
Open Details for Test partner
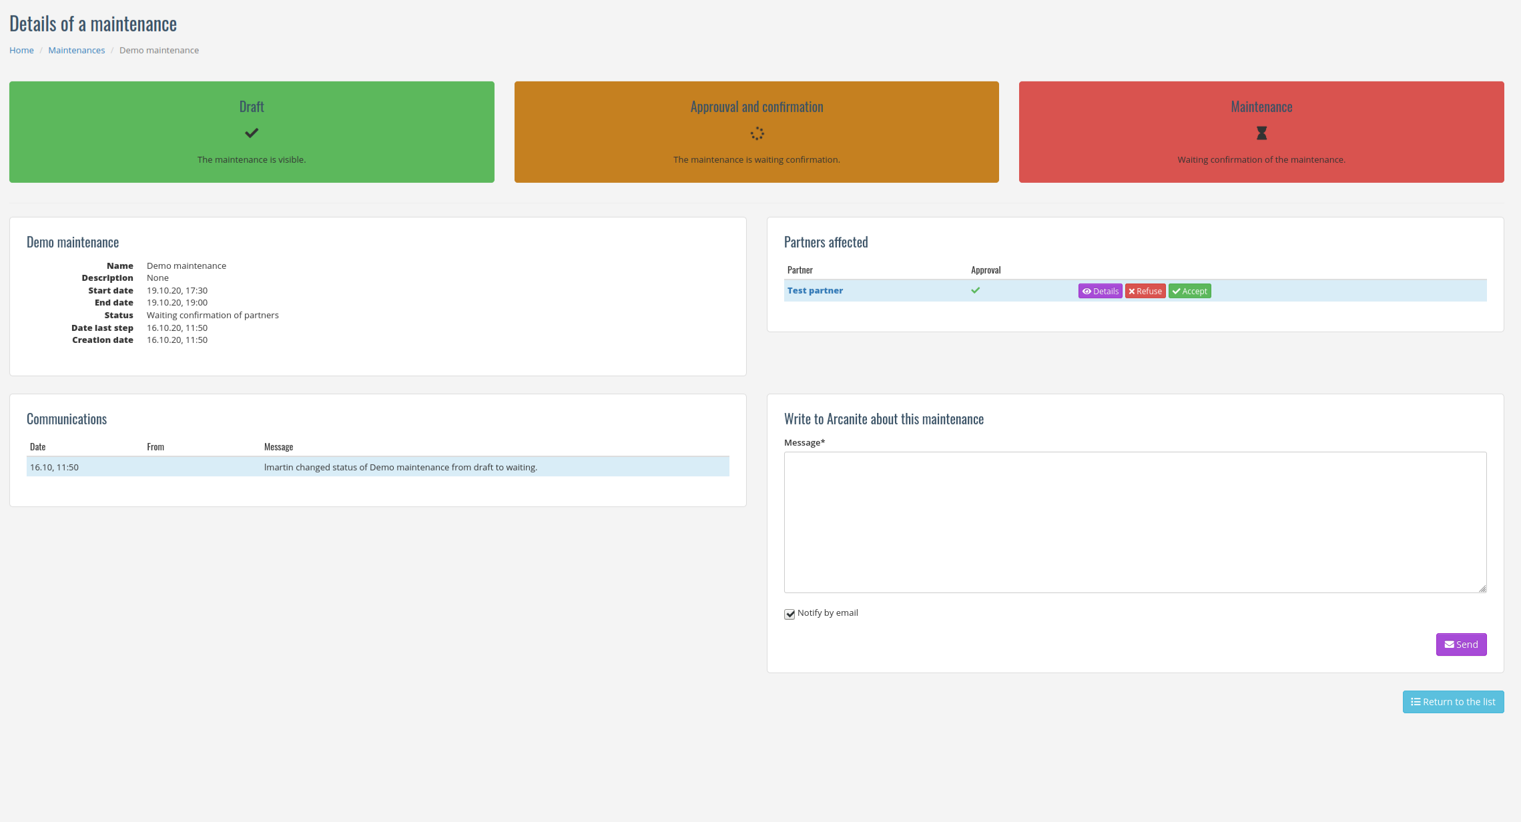tap(1100, 291)
